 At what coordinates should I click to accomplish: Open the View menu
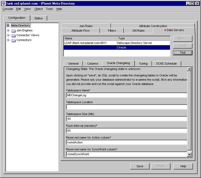(27, 9)
